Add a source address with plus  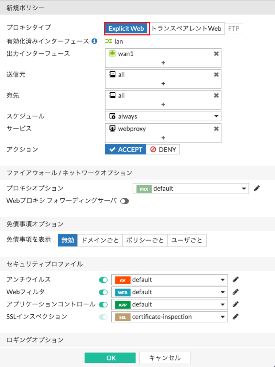163,84
